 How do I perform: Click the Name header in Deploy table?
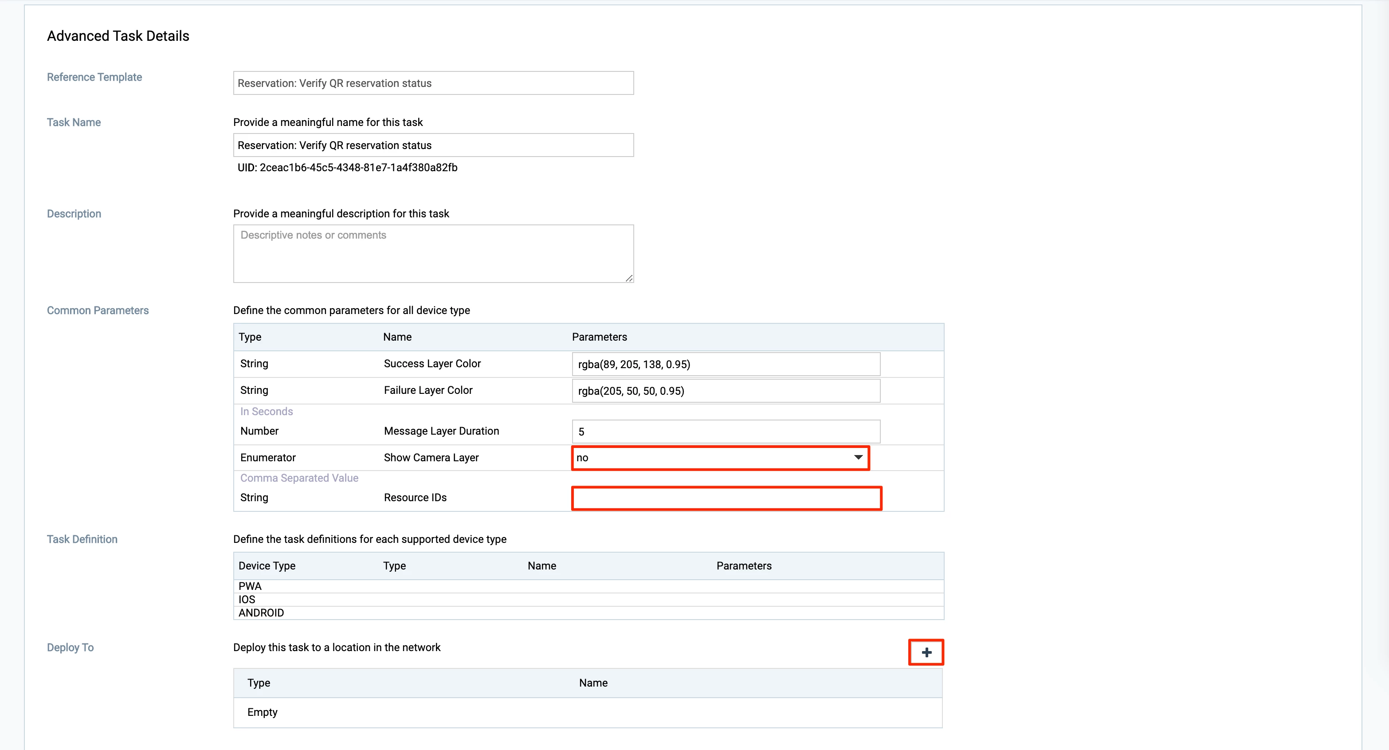pos(593,683)
